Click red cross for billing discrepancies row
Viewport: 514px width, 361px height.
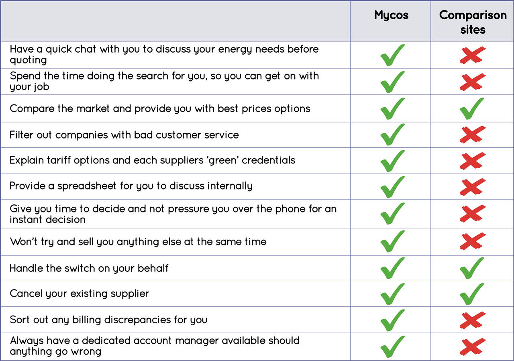click(472, 320)
